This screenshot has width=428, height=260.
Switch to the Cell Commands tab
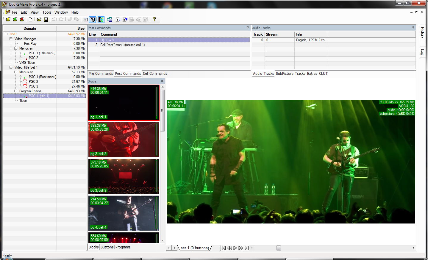pos(155,74)
